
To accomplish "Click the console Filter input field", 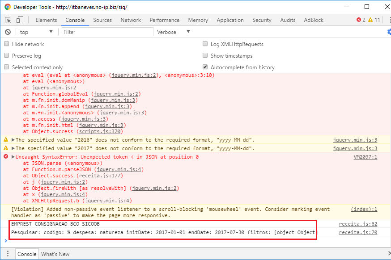I will coord(107,32).
